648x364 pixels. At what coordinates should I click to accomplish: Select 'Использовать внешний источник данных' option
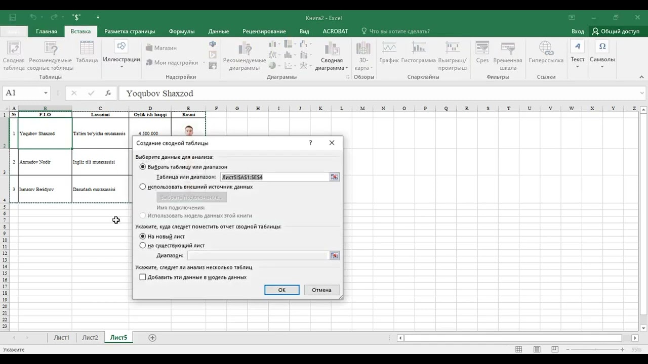143,187
